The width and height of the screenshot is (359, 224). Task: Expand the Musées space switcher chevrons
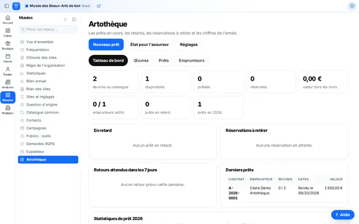(65, 20)
